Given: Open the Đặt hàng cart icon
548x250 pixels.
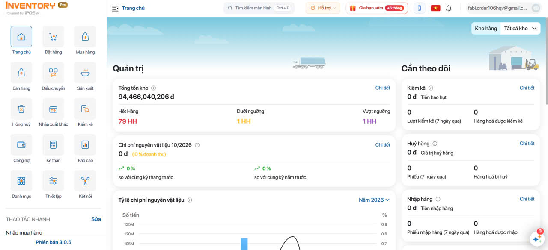Looking at the screenshot, I should 53,37.
